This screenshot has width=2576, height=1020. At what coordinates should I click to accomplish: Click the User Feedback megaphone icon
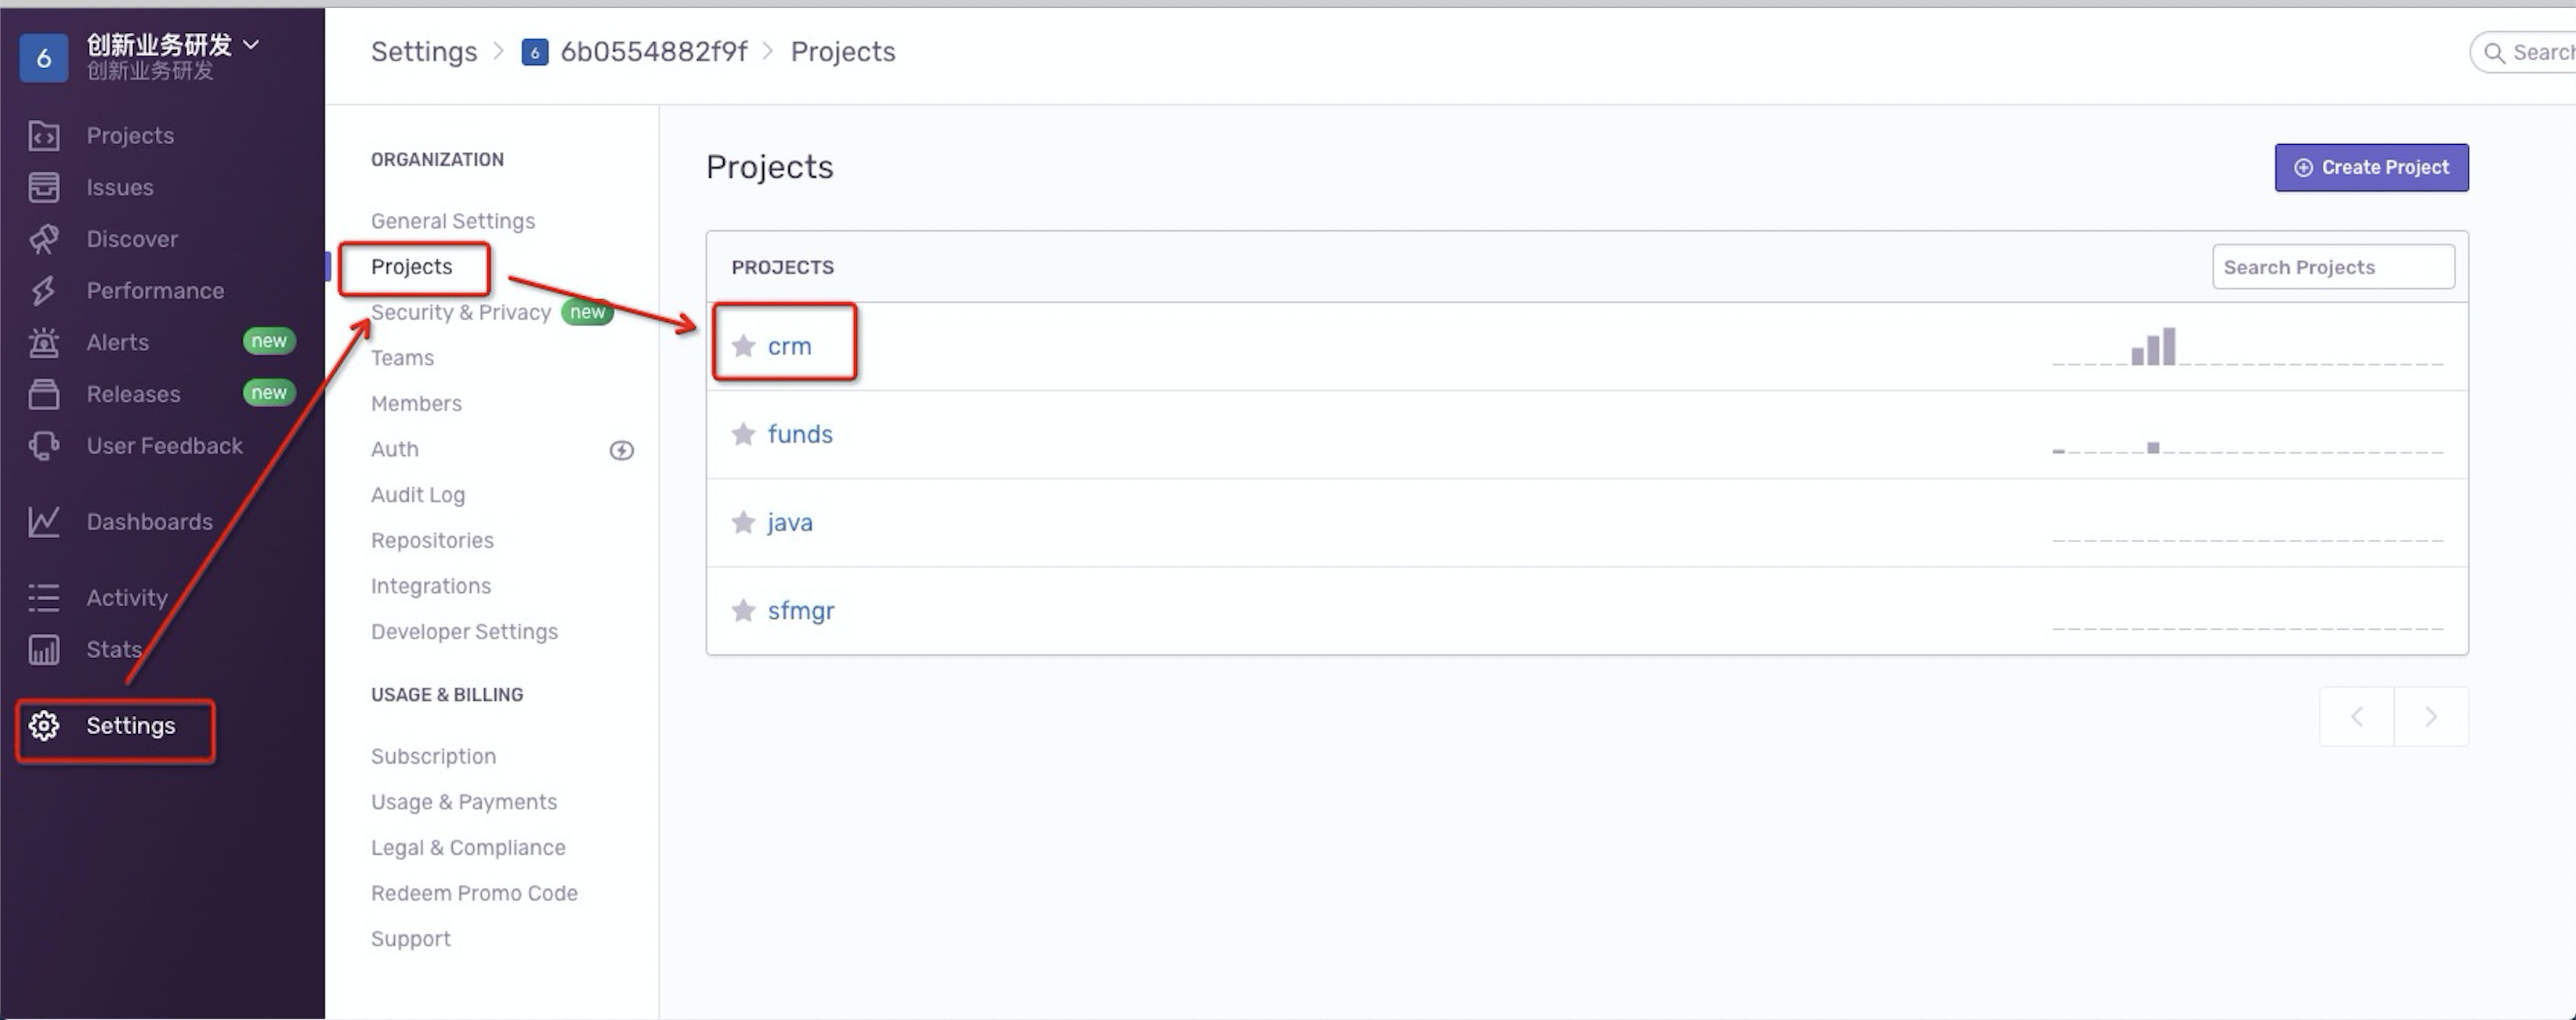pos(43,446)
